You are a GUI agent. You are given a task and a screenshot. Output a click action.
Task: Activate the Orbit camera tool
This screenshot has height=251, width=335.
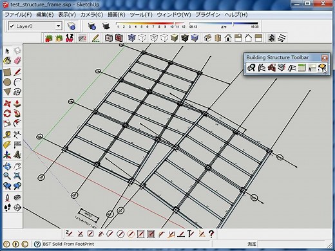point(7,166)
